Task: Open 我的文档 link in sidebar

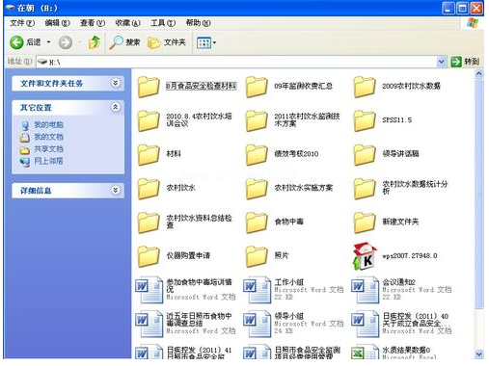Action: (x=48, y=137)
